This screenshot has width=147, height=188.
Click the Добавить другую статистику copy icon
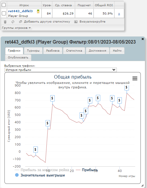(x=21, y=22)
